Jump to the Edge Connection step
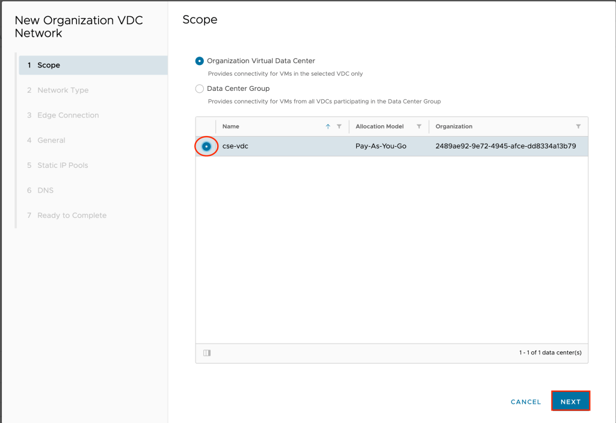Image resolution: width=616 pixels, height=423 pixels. [x=67, y=115]
